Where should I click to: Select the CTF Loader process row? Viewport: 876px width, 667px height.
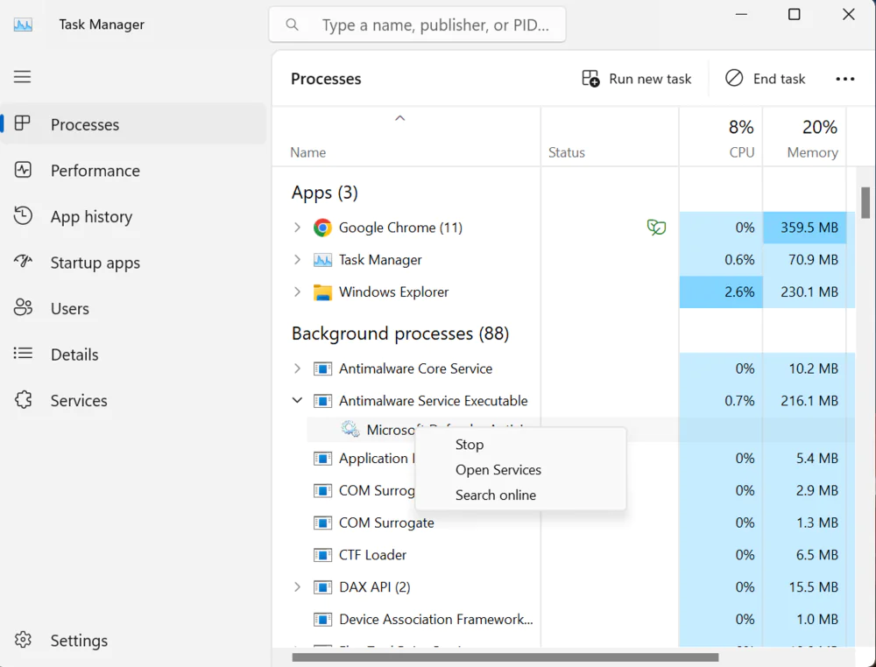[563, 555]
